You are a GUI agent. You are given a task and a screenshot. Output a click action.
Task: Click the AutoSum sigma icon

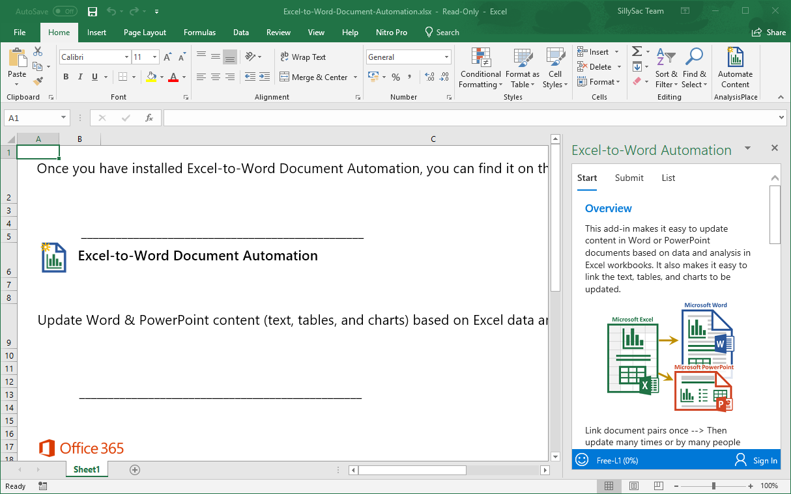pyautogui.click(x=637, y=51)
